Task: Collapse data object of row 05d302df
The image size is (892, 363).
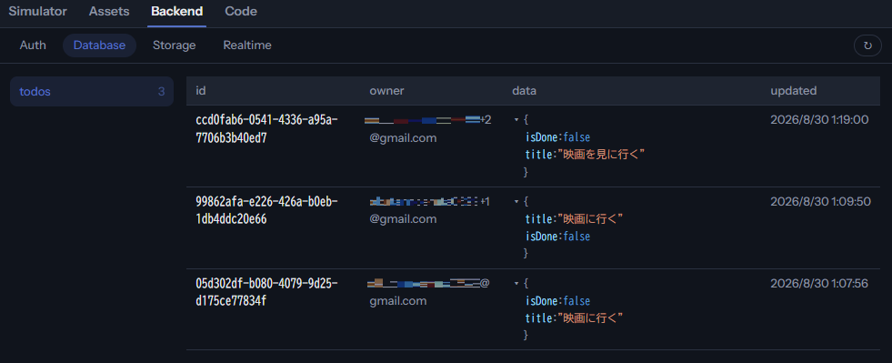Action: pos(516,283)
